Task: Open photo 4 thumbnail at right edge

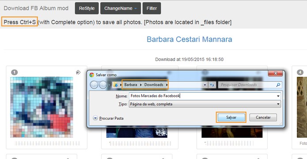Action: click(302, 107)
